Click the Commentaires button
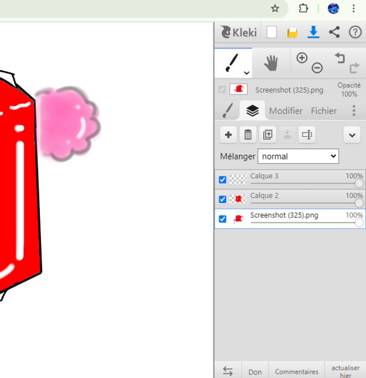 [x=296, y=372]
